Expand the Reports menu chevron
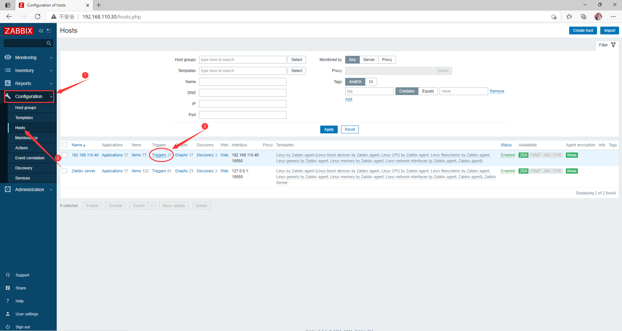Screen dimensions: 622x331 click(x=51, y=84)
